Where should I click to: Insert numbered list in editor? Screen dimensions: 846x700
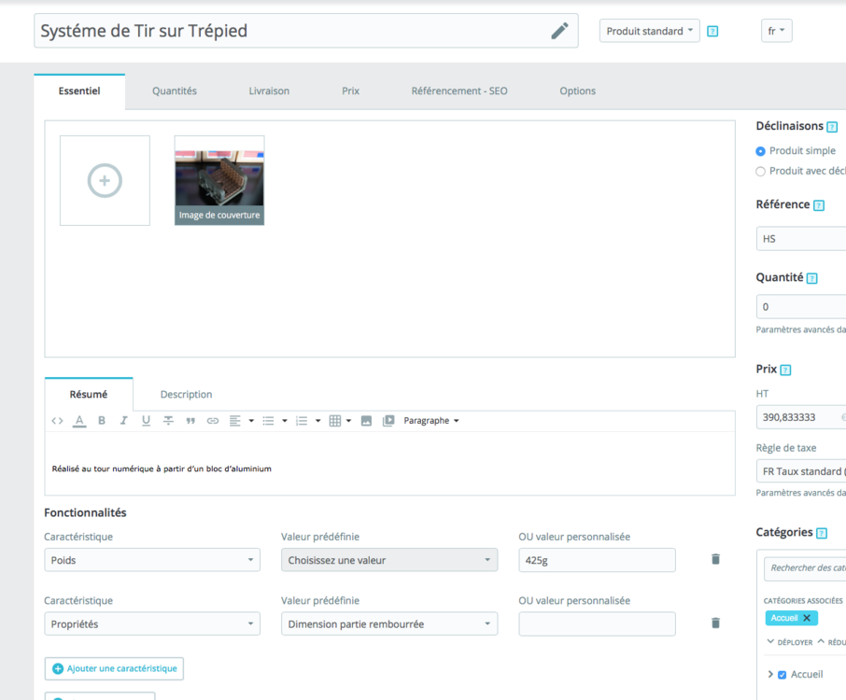pos(308,421)
